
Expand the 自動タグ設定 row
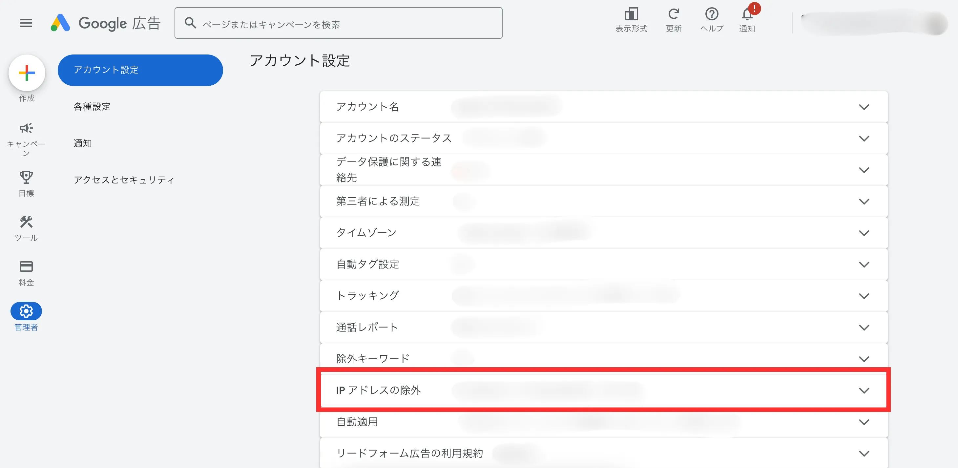tap(864, 265)
